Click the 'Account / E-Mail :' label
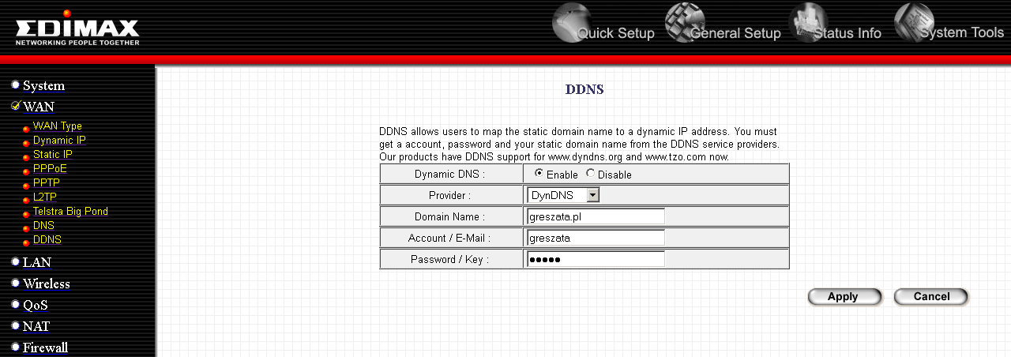This screenshot has width=1011, height=357. pyautogui.click(x=450, y=238)
